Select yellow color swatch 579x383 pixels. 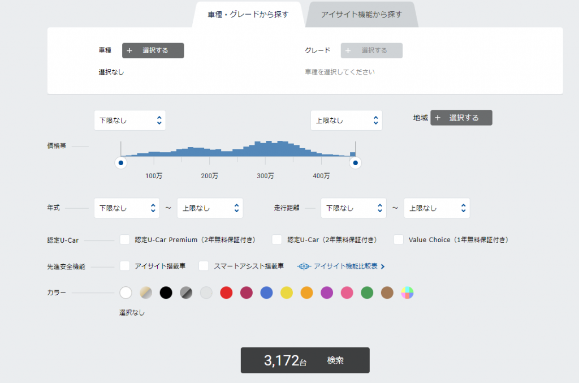[x=287, y=293]
